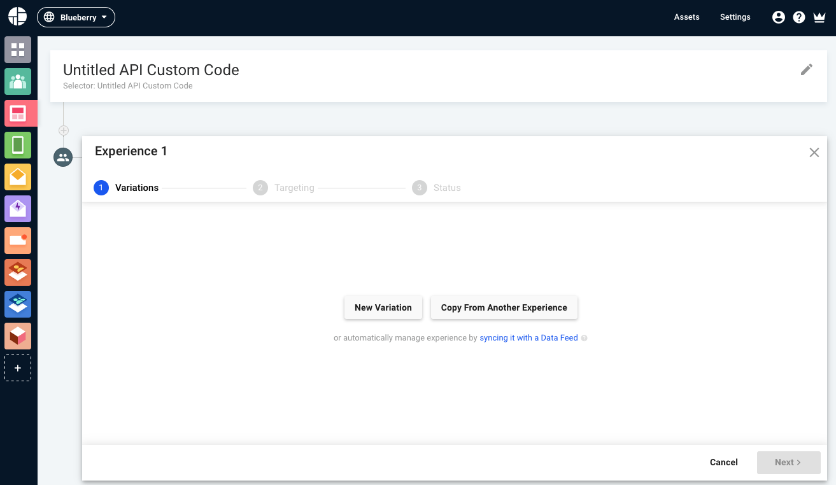Open the user profile account icon
Screen dimensions: 836x485
click(779, 17)
